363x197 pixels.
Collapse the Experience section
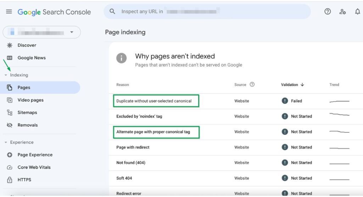coord(6,142)
